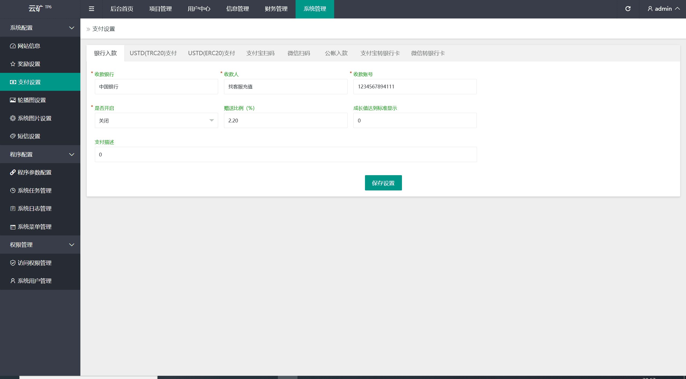Open the 财务管理 top menu
Image resolution: width=686 pixels, height=379 pixels.
(x=276, y=9)
